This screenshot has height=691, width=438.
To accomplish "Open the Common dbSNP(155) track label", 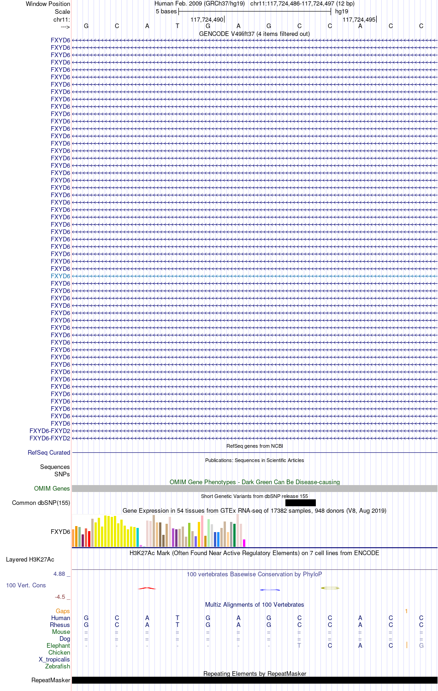I will 41,503.
